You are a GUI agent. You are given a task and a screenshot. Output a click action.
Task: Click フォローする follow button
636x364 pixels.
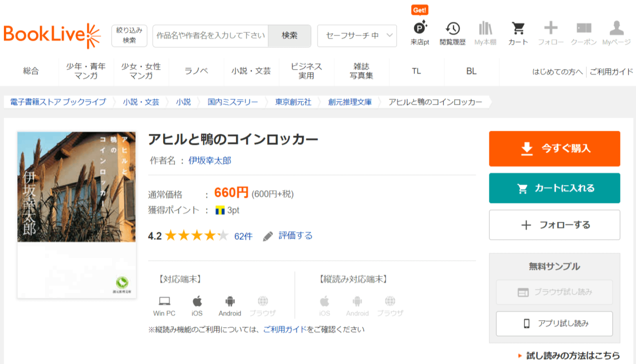coord(555,225)
